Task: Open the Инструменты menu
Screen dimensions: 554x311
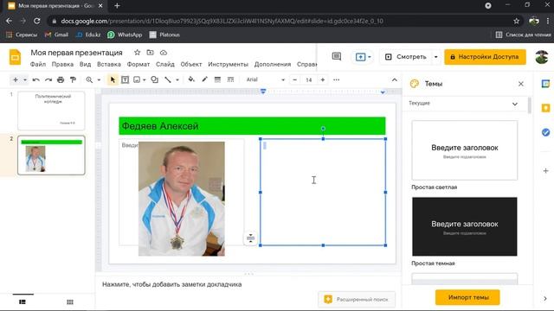Action: click(x=228, y=64)
